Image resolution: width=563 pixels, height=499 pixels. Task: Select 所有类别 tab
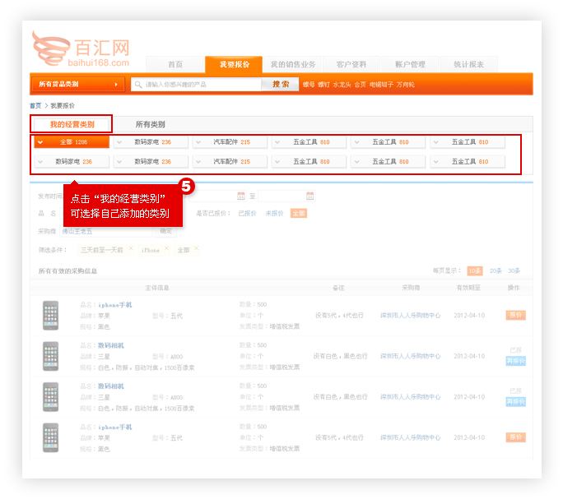point(150,124)
